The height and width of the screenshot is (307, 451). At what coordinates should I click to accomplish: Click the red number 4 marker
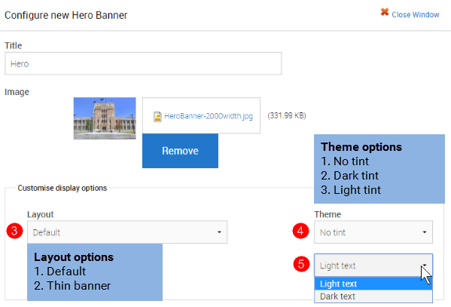(300, 231)
